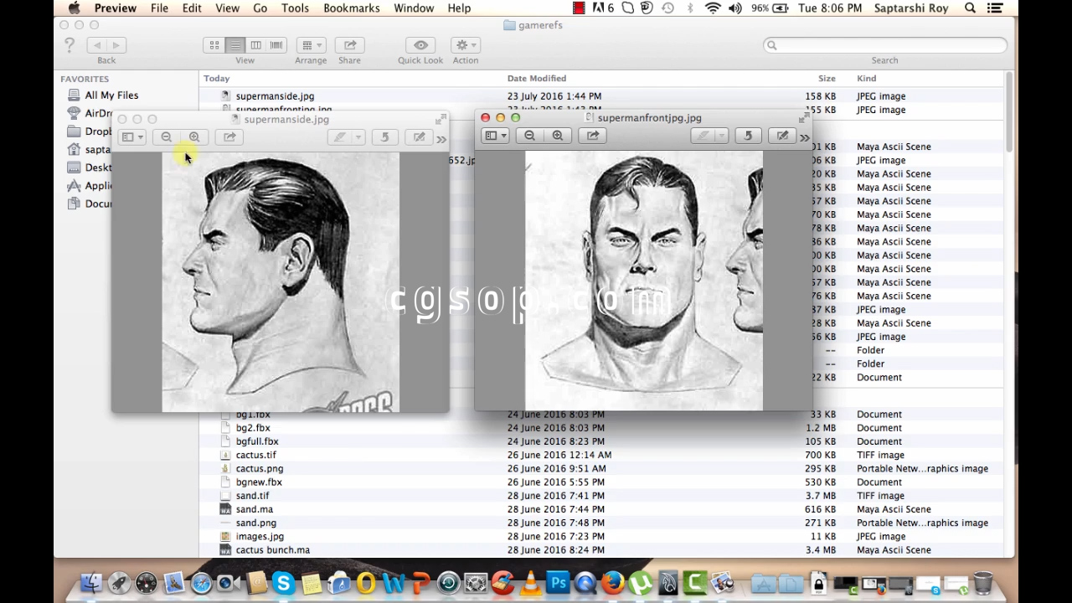This screenshot has height=603, width=1072.
Task: Open the Trash in the Dock
Action: tap(983, 582)
